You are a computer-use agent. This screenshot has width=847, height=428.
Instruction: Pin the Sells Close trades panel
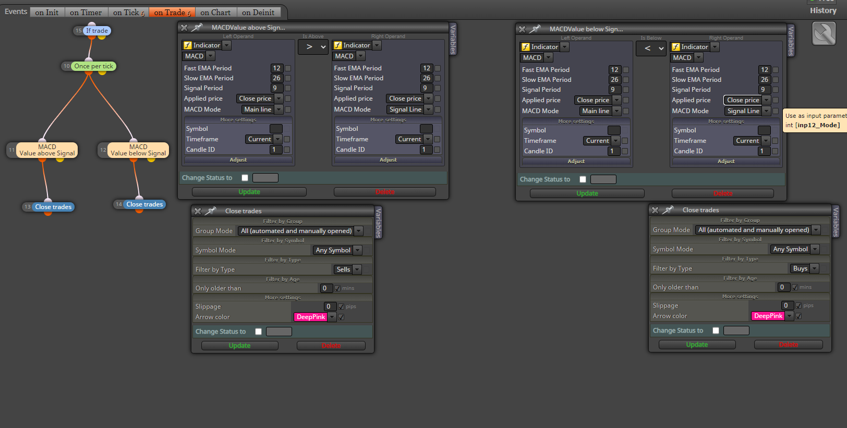[x=211, y=211]
